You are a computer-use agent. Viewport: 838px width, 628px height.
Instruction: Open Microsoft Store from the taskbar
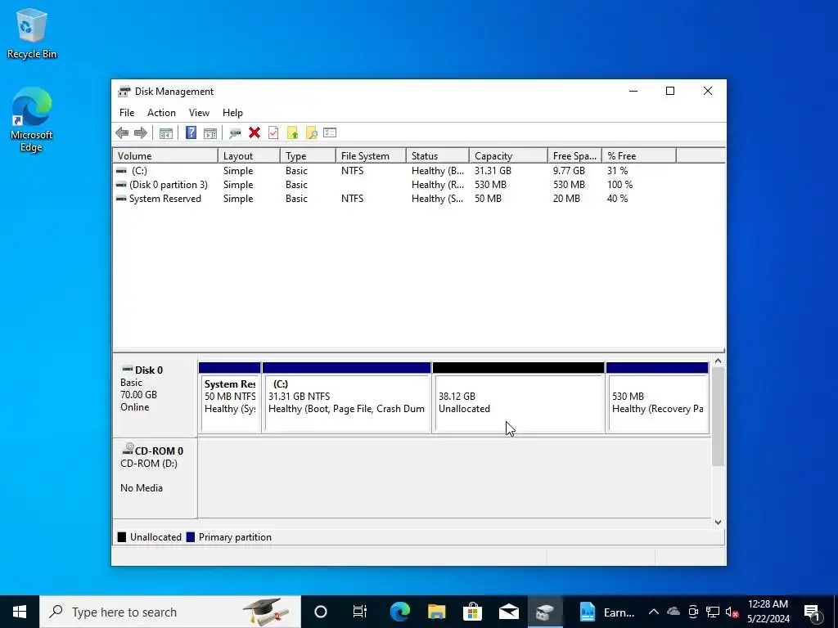[472, 612]
